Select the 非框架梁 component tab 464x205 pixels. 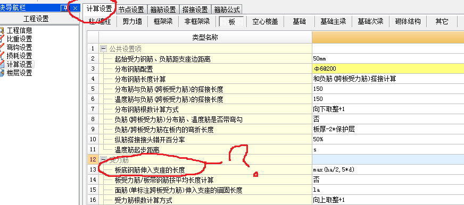tap(197, 21)
